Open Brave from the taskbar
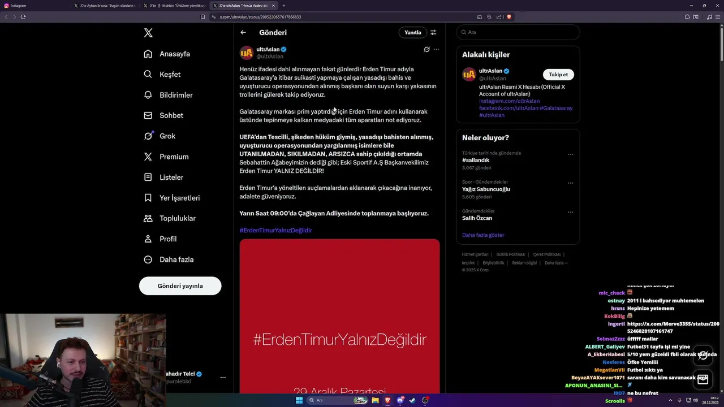The height and width of the screenshot is (407, 724). click(387, 400)
